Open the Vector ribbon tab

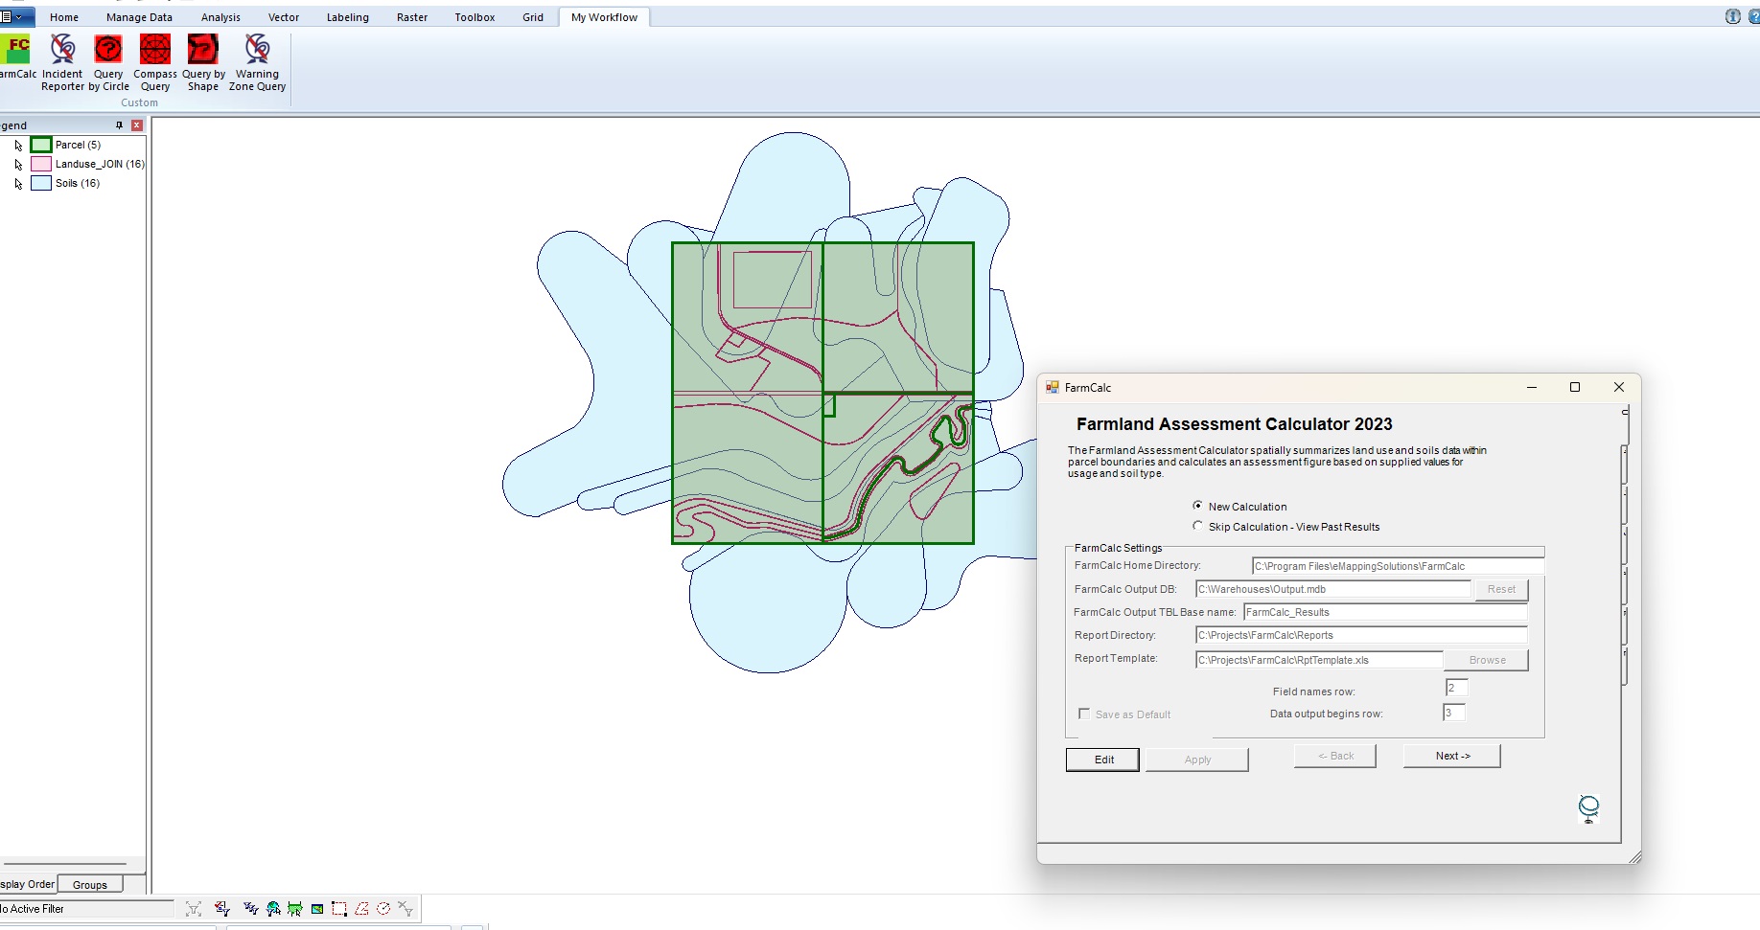click(284, 17)
